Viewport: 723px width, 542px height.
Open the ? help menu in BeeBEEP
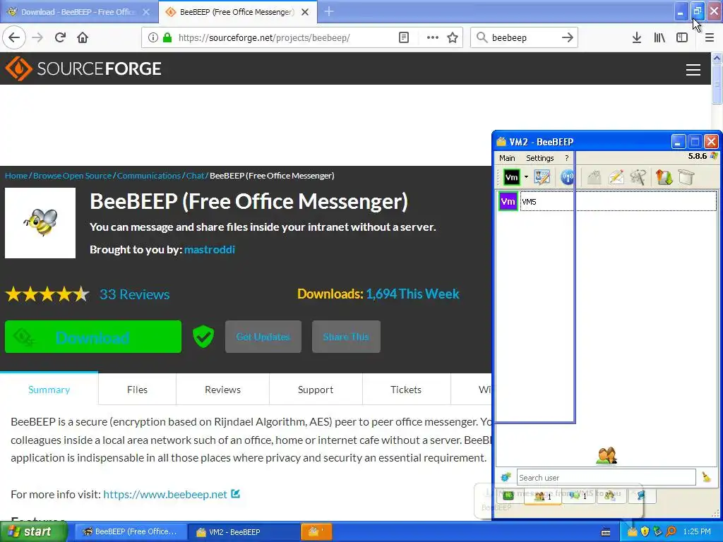[567, 158]
